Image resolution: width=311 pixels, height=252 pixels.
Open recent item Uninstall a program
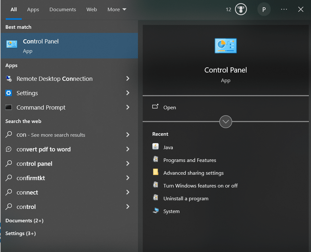coord(186,199)
